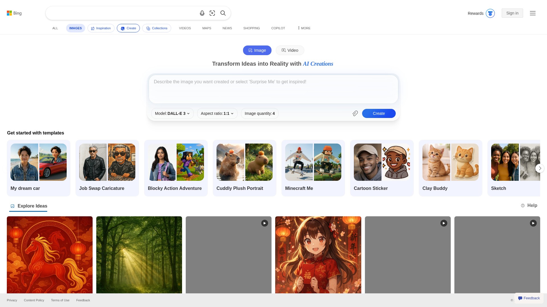
Task: Click the microphone voice search icon
Action: tap(202, 13)
